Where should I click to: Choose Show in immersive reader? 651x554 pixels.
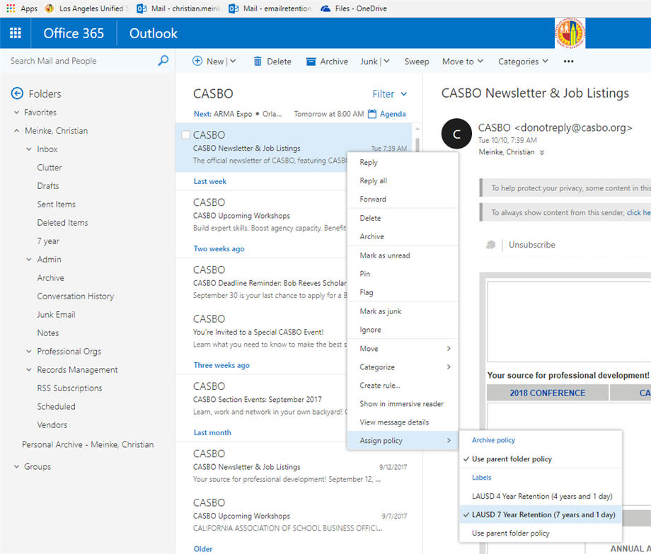403,403
